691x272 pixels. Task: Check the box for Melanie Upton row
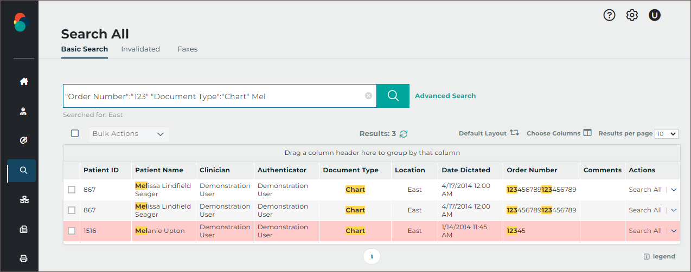point(72,231)
